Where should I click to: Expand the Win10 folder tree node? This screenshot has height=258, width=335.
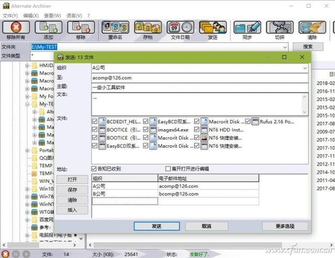coord(27,189)
